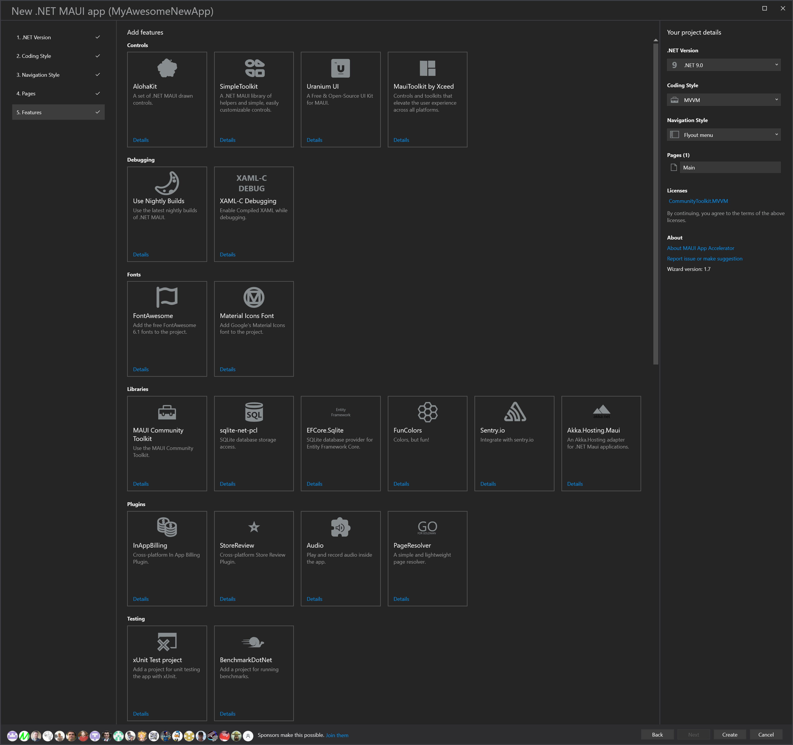Expand the Coding Style MVVM dropdown
The width and height of the screenshot is (793, 745).
723,100
